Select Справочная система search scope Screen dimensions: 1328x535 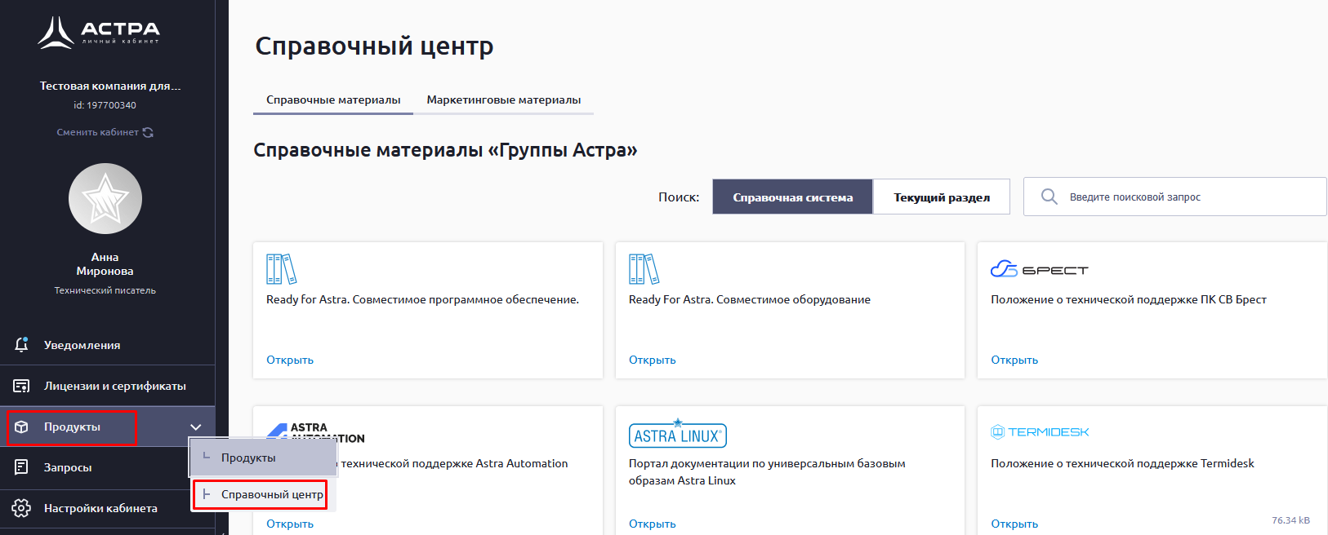792,197
